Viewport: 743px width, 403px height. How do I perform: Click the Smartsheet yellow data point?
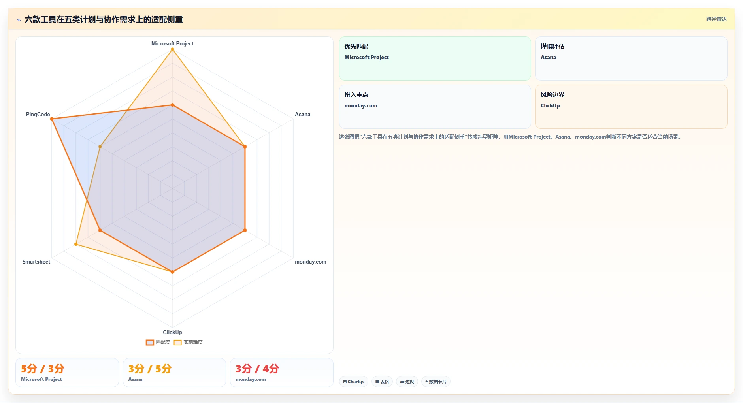click(76, 244)
